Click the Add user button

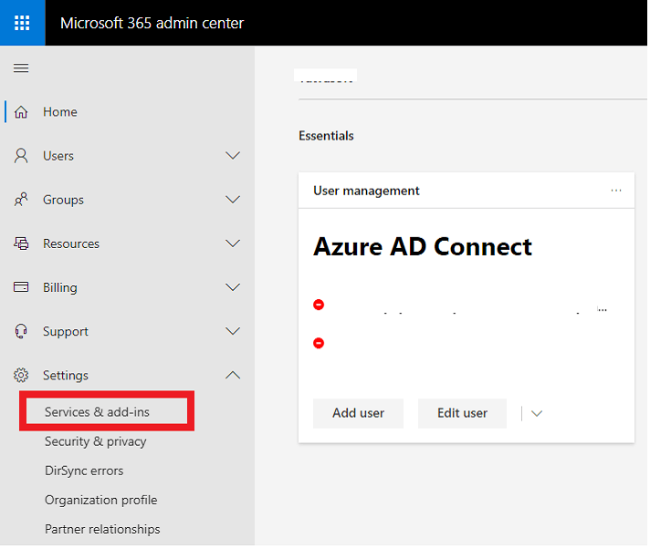(x=358, y=413)
